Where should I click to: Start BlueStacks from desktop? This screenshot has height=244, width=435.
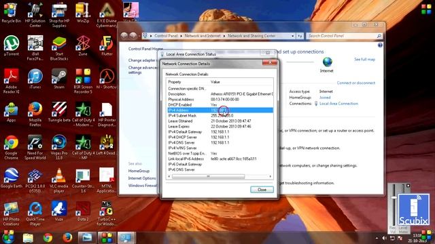[59, 47]
